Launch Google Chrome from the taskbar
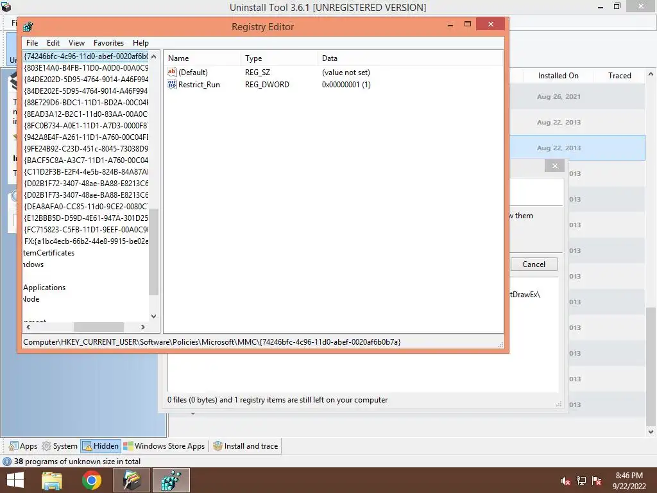Viewport: 657px width, 493px height. pos(91,480)
